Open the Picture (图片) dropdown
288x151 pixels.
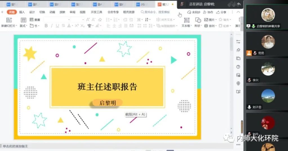click(x=210, y=20)
